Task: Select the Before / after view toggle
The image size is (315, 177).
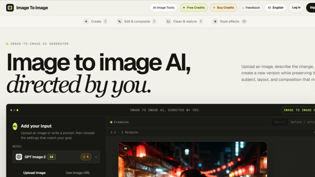Action: click(x=302, y=122)
